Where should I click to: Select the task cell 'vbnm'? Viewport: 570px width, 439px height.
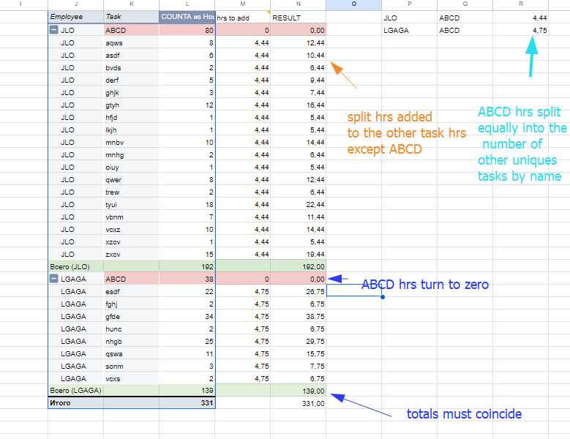click(x=131, y=217)
